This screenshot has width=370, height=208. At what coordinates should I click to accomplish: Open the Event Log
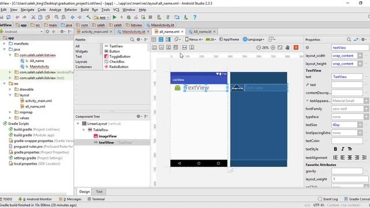328,199
